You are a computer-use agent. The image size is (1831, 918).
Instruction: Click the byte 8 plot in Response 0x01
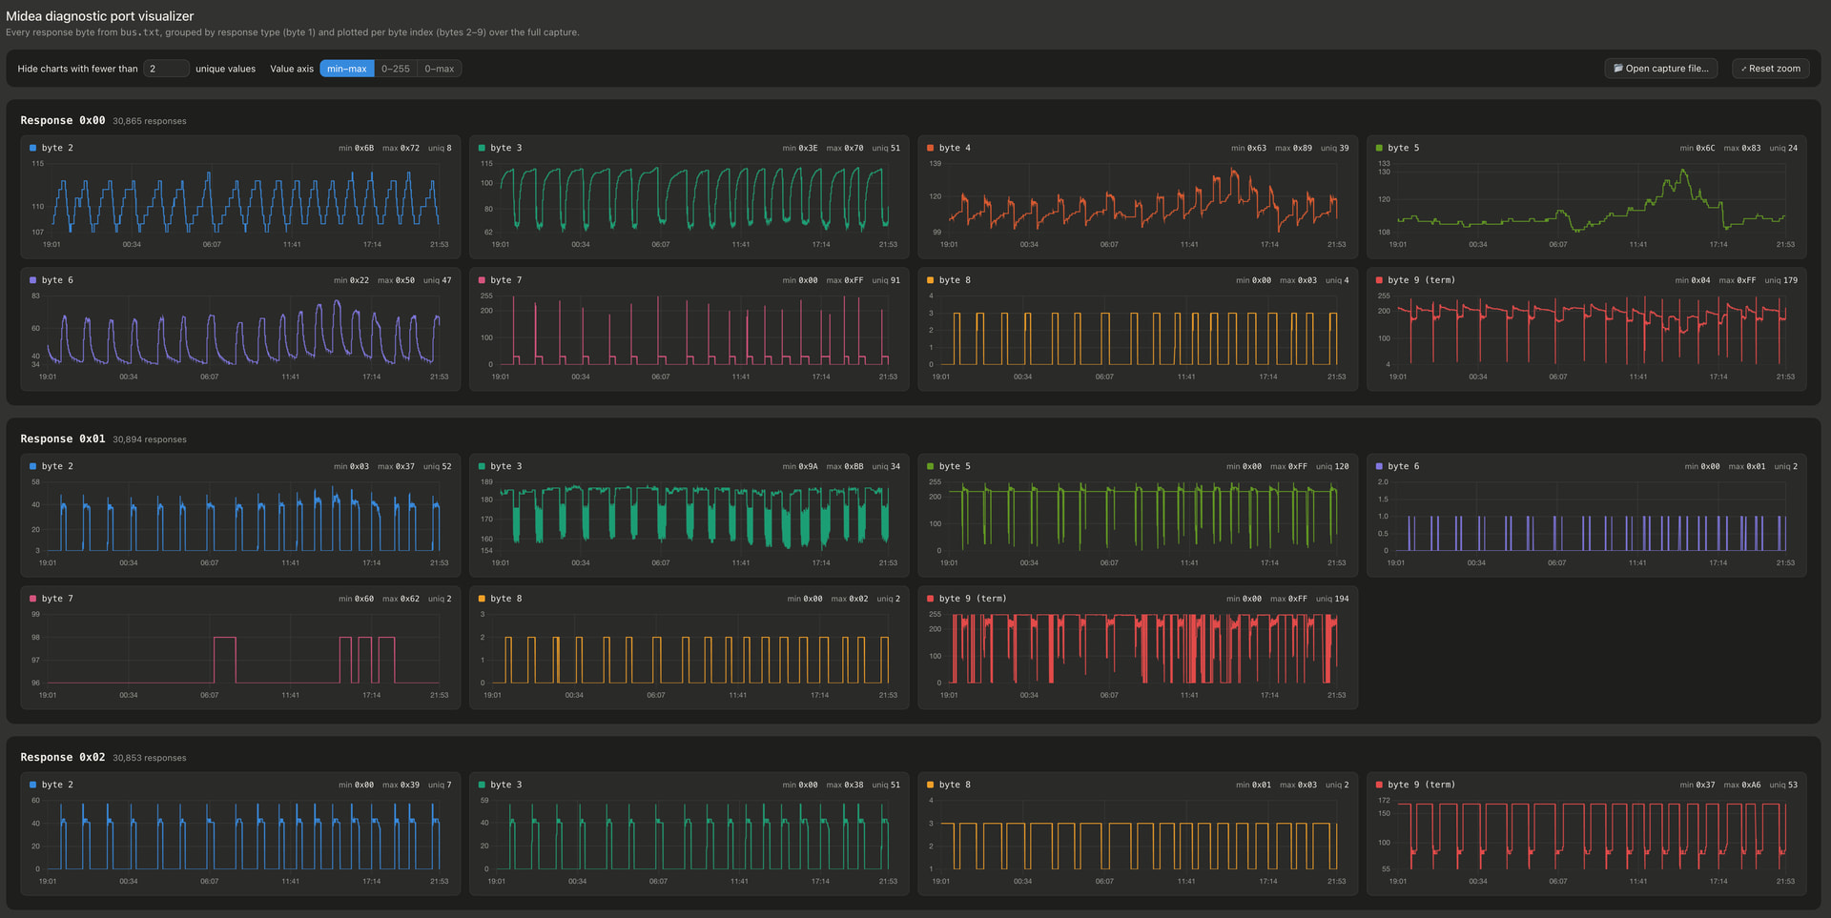[689, 655]
